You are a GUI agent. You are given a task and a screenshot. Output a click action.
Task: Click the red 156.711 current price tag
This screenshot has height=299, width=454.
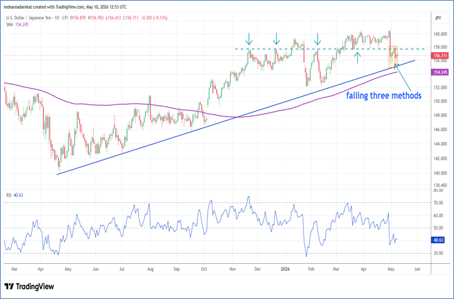pos(440,55)
